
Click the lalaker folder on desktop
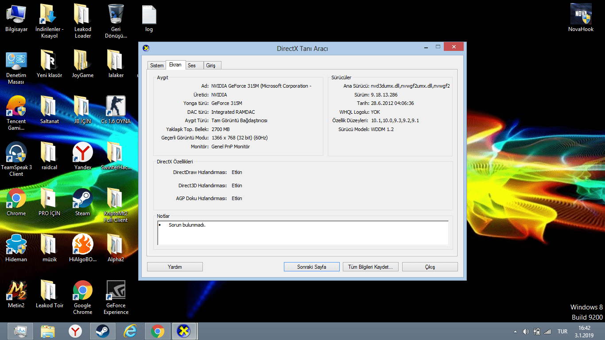coord(116,64)
